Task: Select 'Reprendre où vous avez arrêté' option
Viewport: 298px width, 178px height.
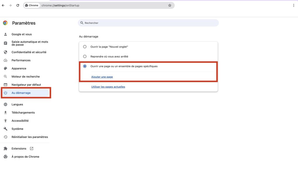Action: 85,56
